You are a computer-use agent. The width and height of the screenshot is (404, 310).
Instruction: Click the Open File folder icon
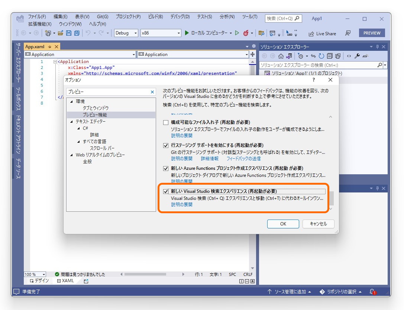click(x=61, y=33)
